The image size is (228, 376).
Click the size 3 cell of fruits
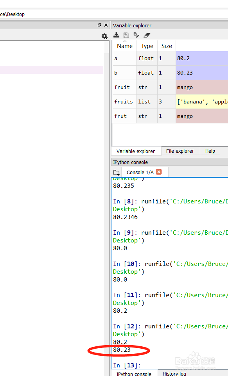167,102
